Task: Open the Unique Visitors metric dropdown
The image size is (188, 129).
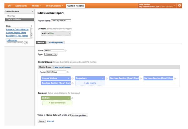Action: click(56, 78)
